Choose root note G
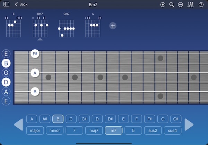Viewport: 208px width, 145px height. point(163,119)
